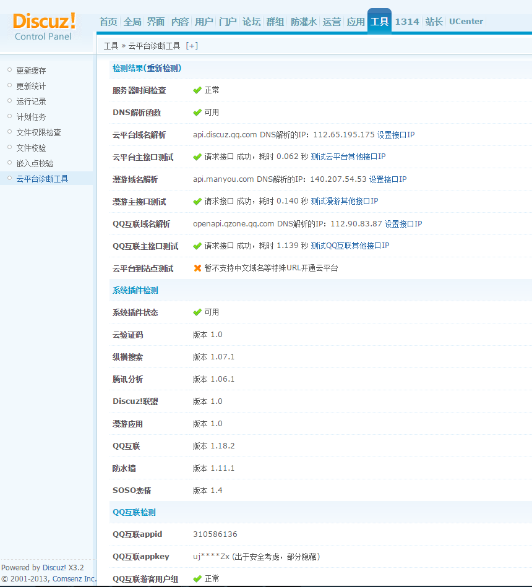The image size is (532, 587).
Task: Click the 系统插件检测 section heading
Action: click(135, 291)
